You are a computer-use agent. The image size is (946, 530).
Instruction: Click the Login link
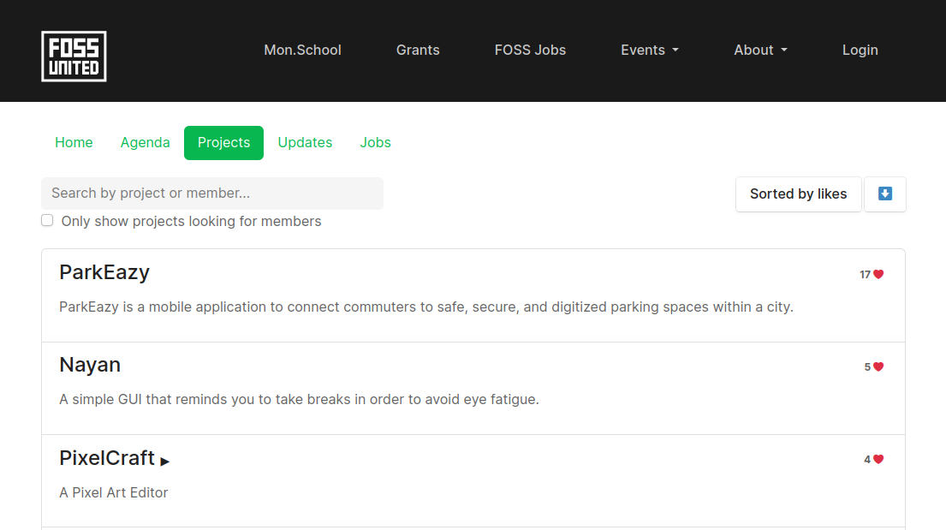860,50
